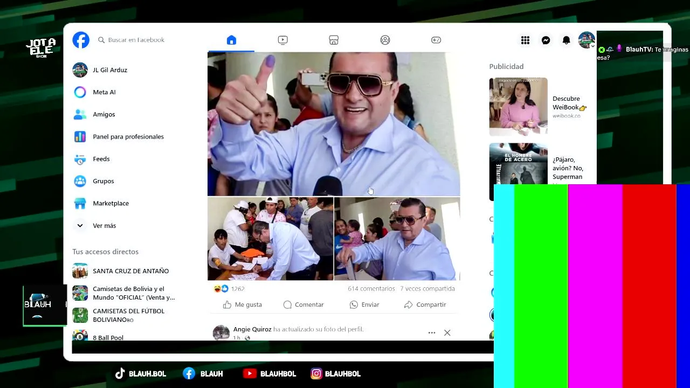This screenshot has width=690, height=388.
Task: Open the Groups tab in top navigation
Action: tap(385, 40)
